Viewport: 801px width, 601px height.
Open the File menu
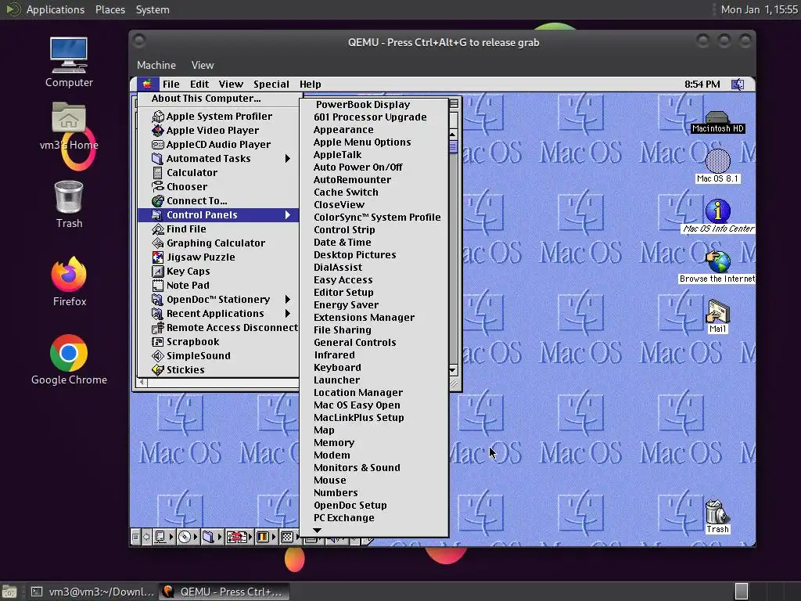click(171, 85)
